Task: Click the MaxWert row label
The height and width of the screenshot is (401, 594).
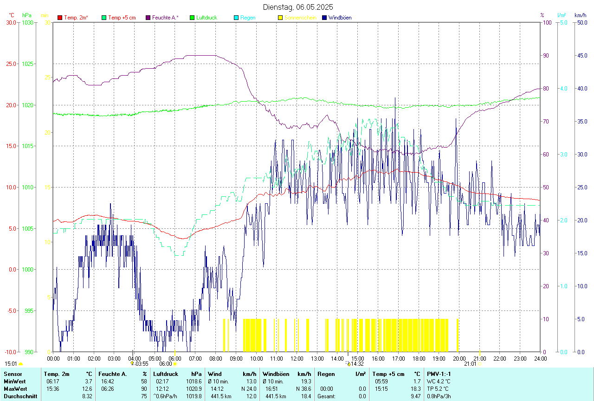Action: (14, 389)
